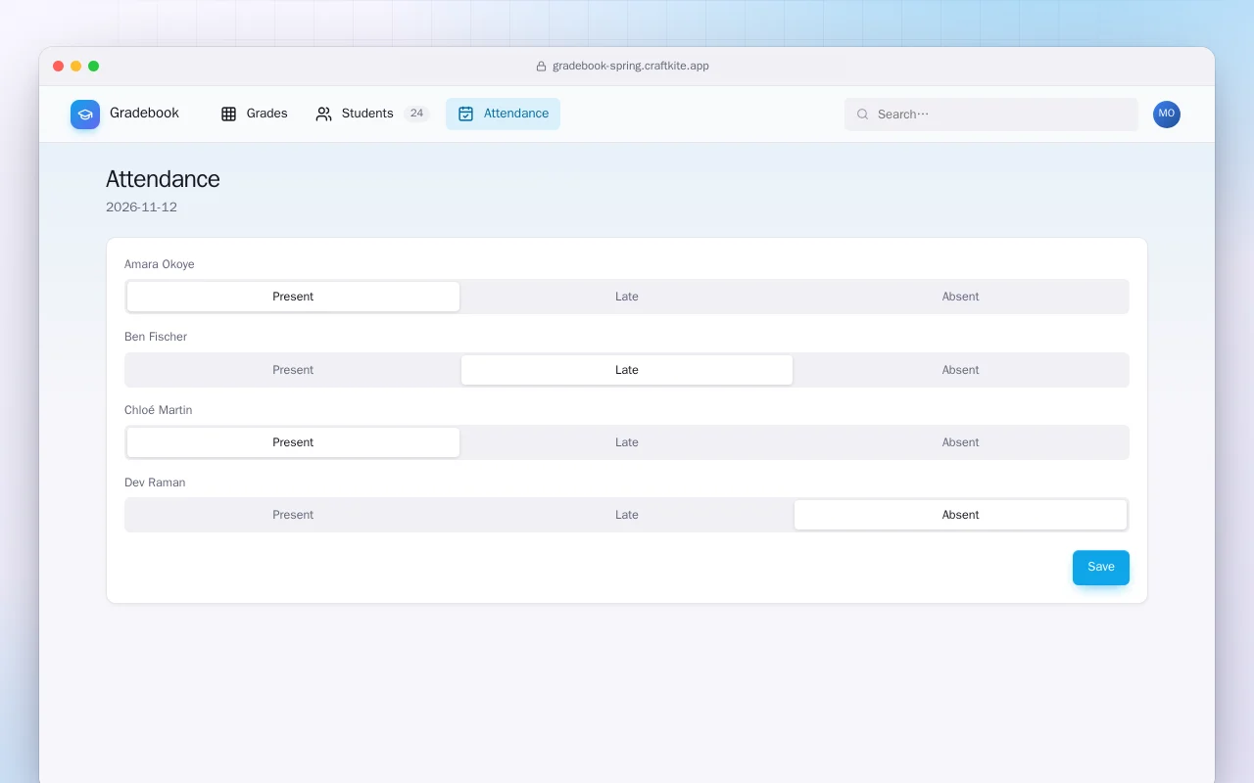Open the MO user avatar
The height and width of the screenshot is (783, 1254).
1167,115
